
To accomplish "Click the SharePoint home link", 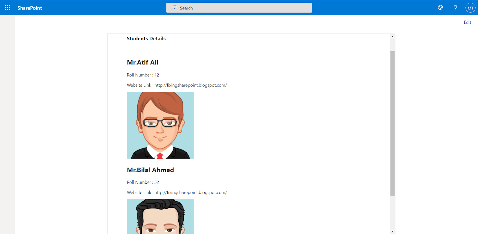I will [30, 8].
